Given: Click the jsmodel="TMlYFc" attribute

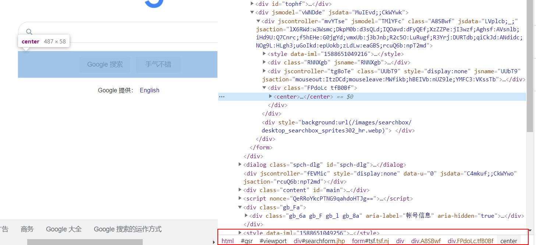Looking at the screenshot, I should 378,21.
